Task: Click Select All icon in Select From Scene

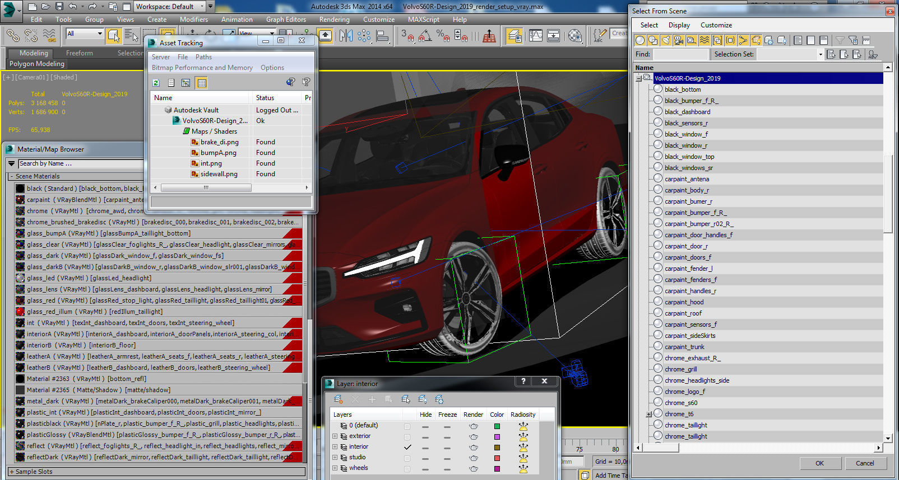Action: 798,40
